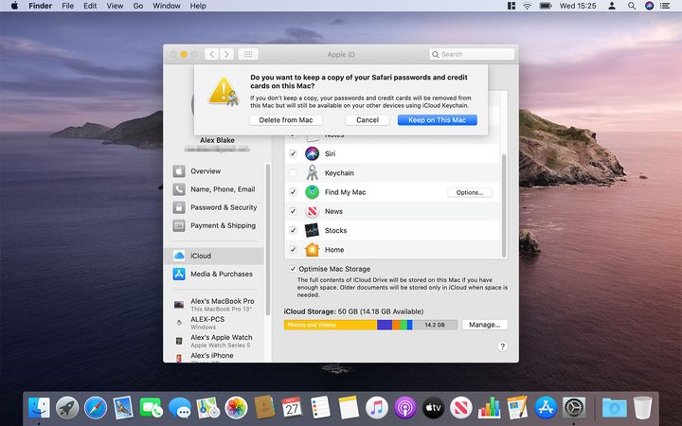Open Podcasts from the Dock

pyautogui.click(x=405, y=408)
